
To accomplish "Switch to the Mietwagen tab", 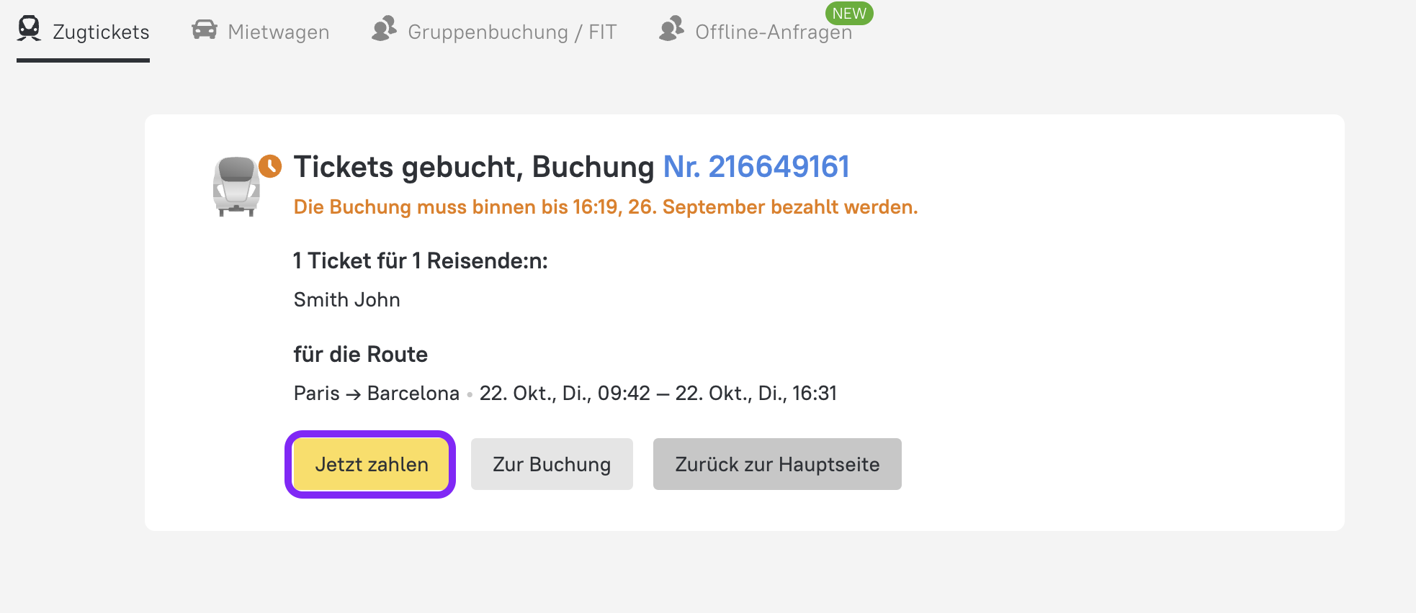I will point(278,32).
